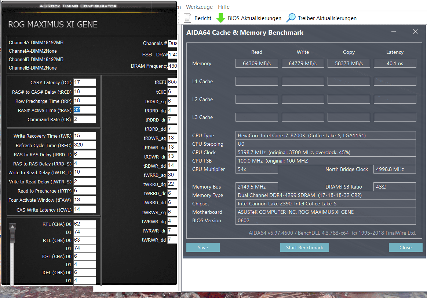The image size is (427, 298).
Task: Click the Memory Latency value 40.1 ns
Action: (395, 63)
